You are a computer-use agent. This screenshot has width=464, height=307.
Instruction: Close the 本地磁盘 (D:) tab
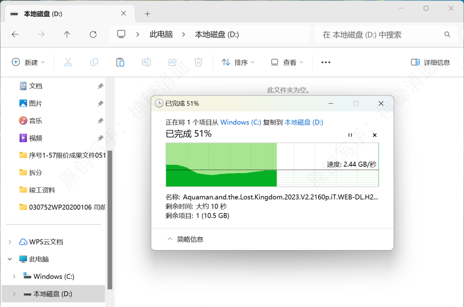124,13
